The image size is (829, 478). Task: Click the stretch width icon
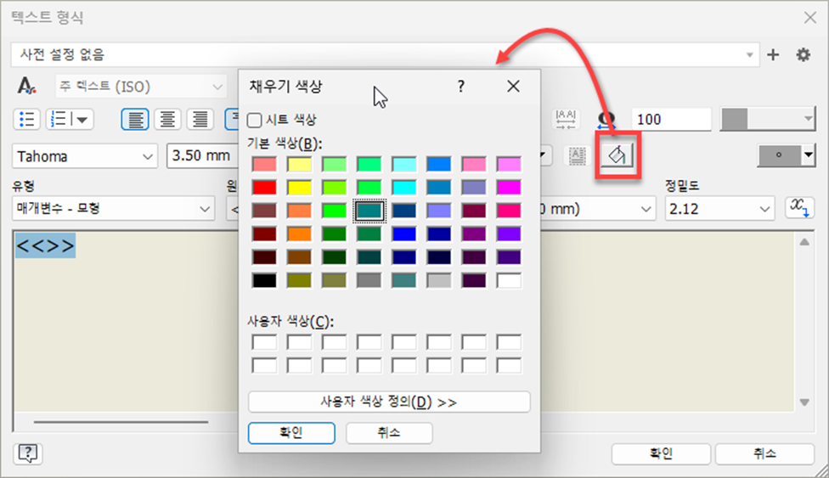[607, 120]
